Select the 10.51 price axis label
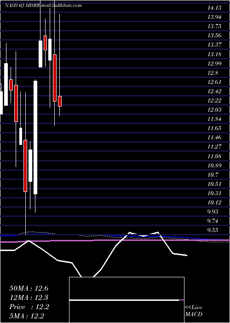 tap(214, 185)
